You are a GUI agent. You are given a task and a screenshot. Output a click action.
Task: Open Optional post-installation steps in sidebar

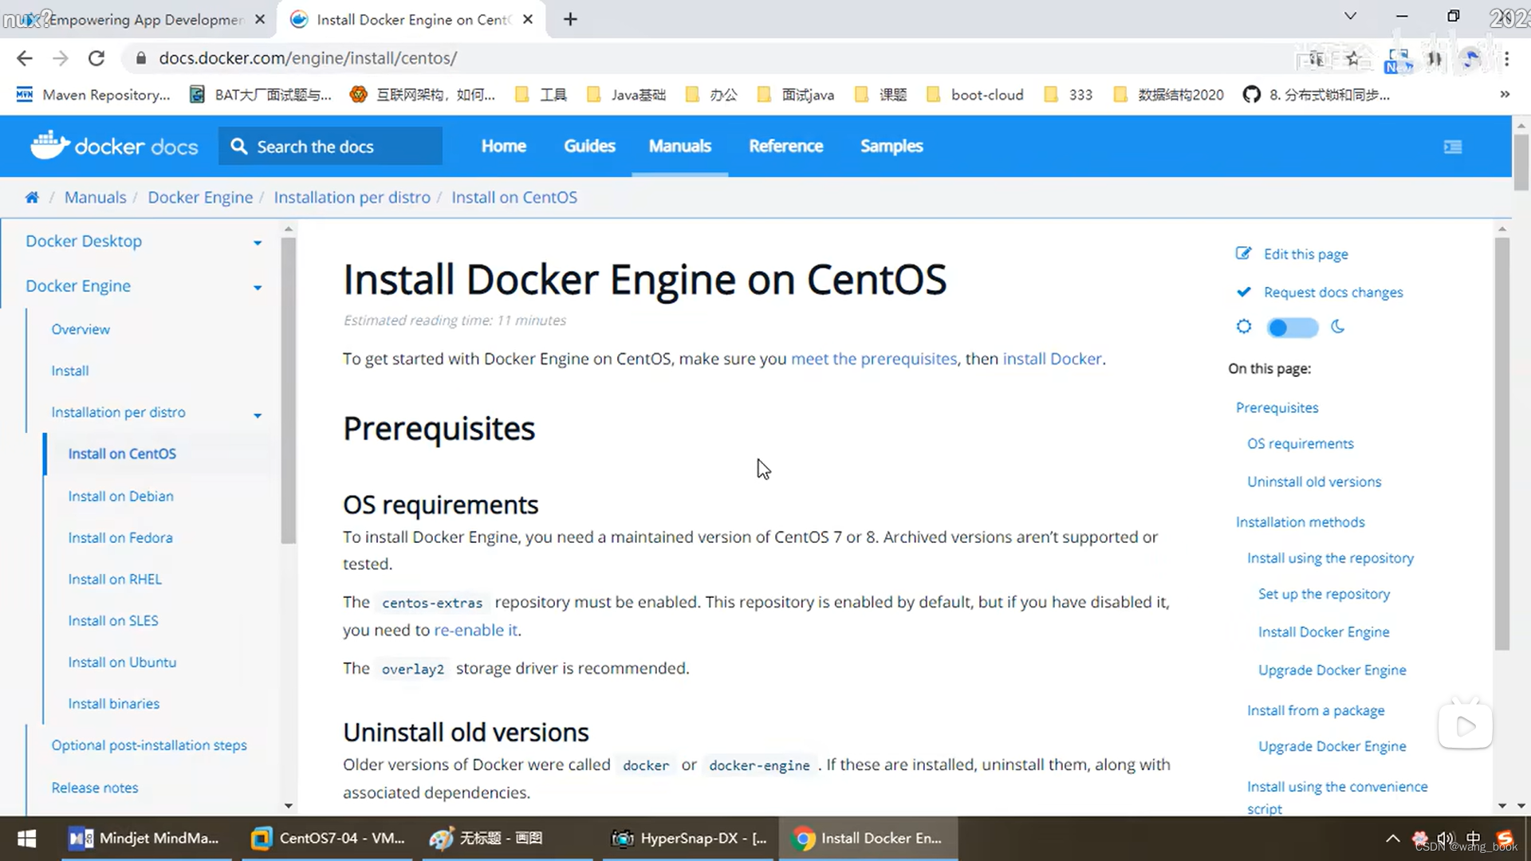click(149, 745)
